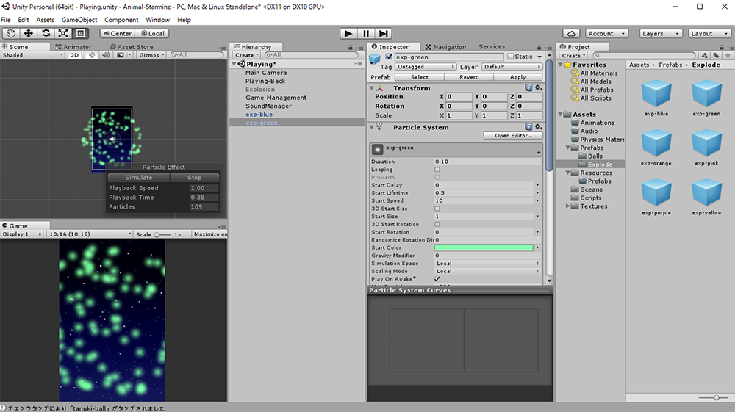735x412 pixels.
Task: Switch to the Asset Store tab
Action: coord(132,47)
